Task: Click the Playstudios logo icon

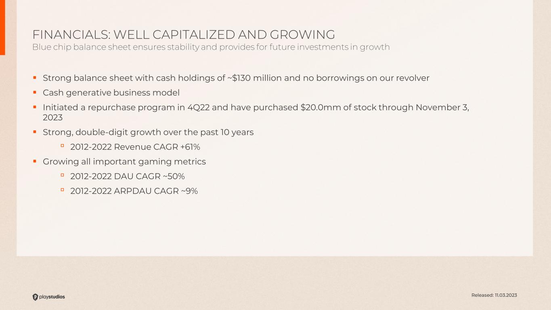Action: coord(36,297)
